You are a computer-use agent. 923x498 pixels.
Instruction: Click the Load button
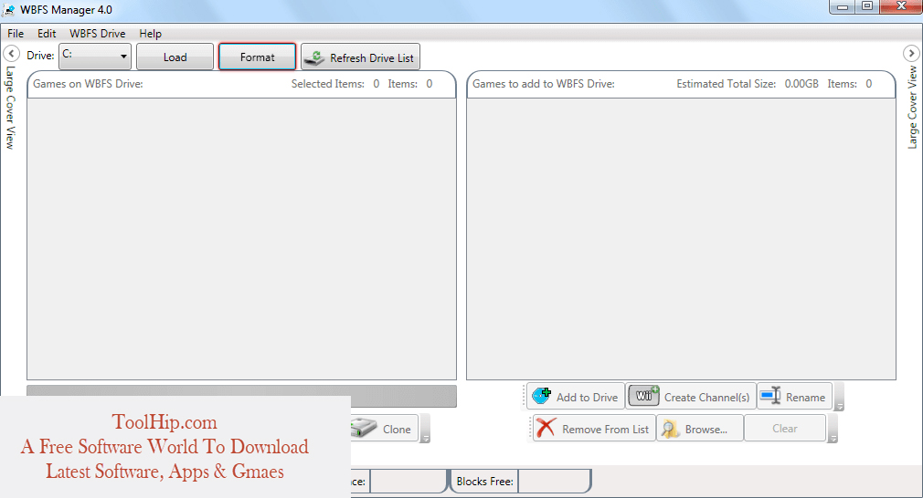(175, 57)
